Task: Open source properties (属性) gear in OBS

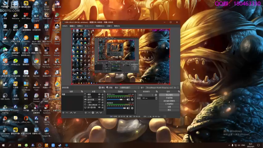Action: pyautogui.click(x=102, y=87)
